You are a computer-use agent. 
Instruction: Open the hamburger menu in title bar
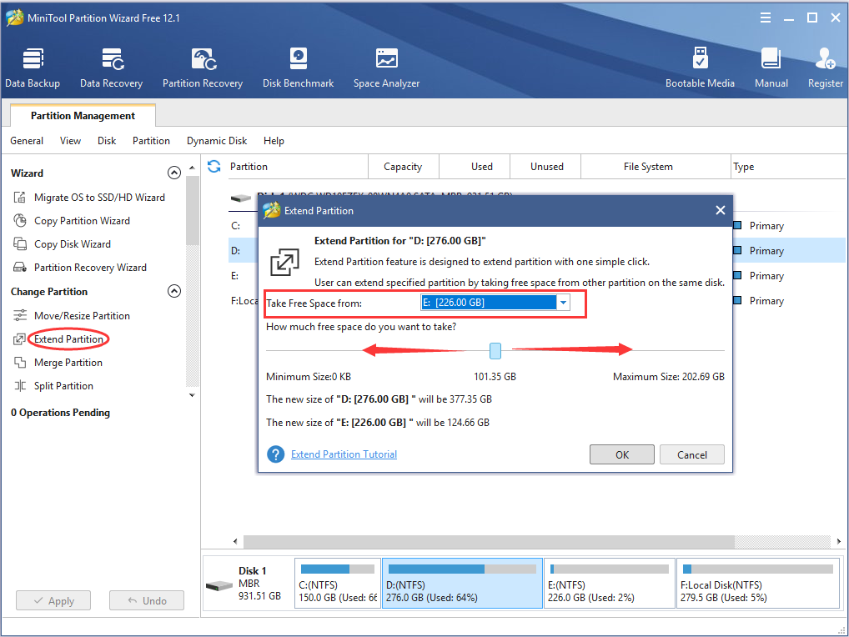coord(766,18)
